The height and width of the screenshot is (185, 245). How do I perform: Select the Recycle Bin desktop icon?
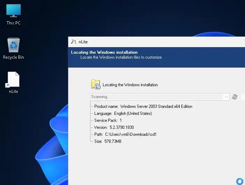[x=14, y=49]
